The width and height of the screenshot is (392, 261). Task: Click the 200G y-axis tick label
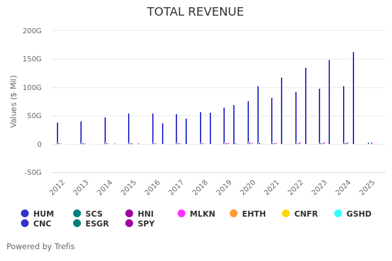32,31
